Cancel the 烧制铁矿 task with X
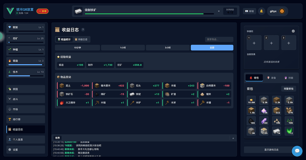The height and width of the screenshot is (160, 306). 218,11
